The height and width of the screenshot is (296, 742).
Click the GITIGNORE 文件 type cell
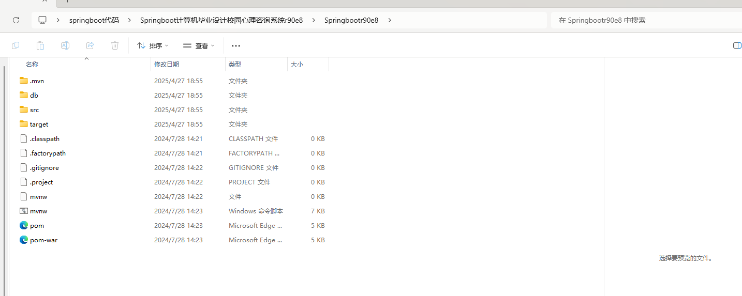coord(254,168)
